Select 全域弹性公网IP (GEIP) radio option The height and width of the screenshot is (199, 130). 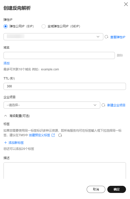click(x=44, y=26)
